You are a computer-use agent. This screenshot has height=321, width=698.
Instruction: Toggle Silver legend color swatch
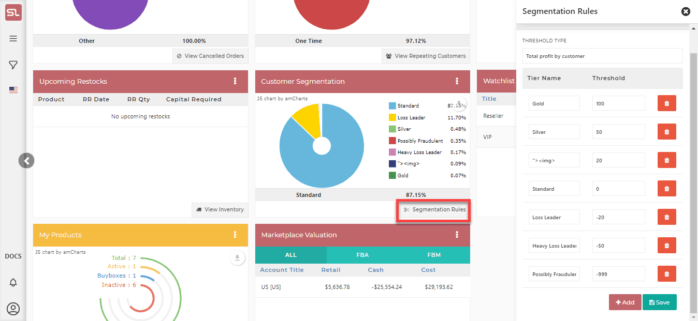(392, 129)
